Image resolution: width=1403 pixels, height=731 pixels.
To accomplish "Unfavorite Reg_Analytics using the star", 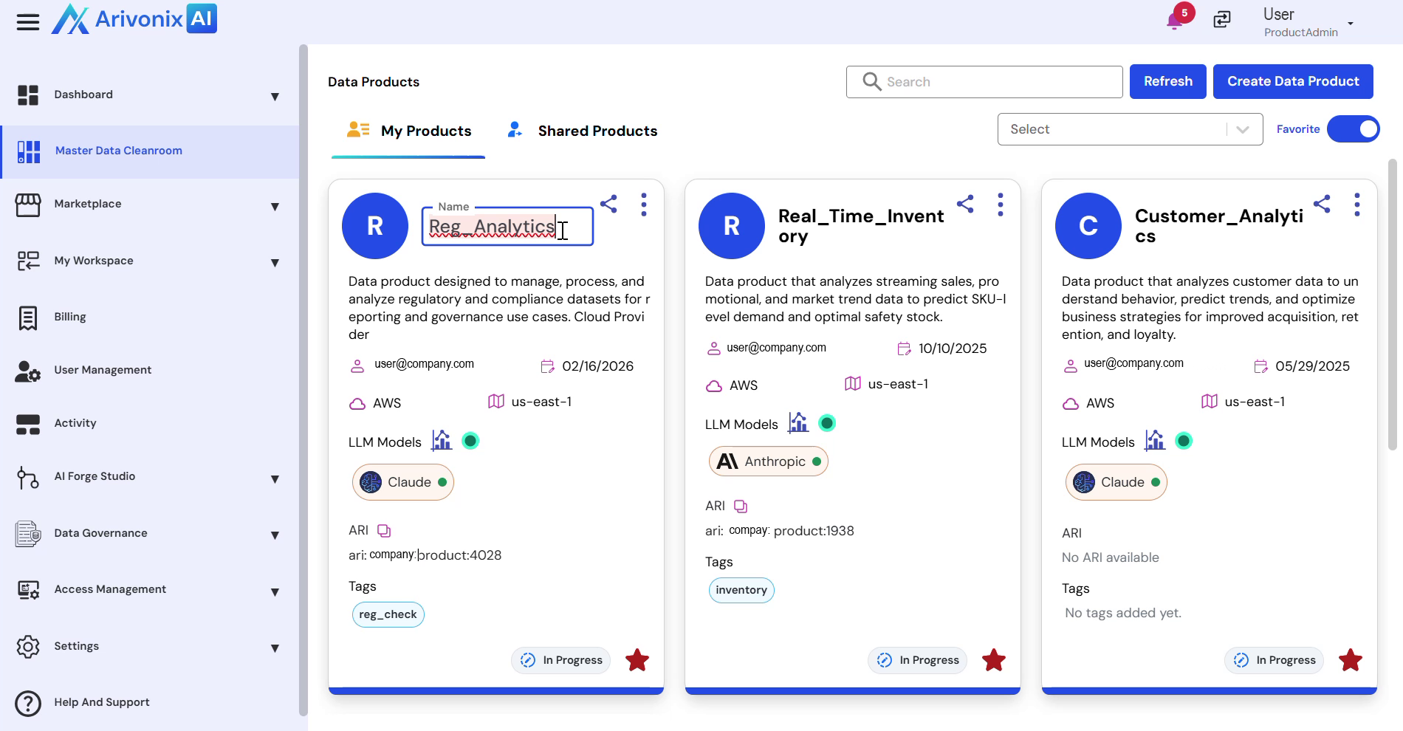I will [x=637, y=660].
